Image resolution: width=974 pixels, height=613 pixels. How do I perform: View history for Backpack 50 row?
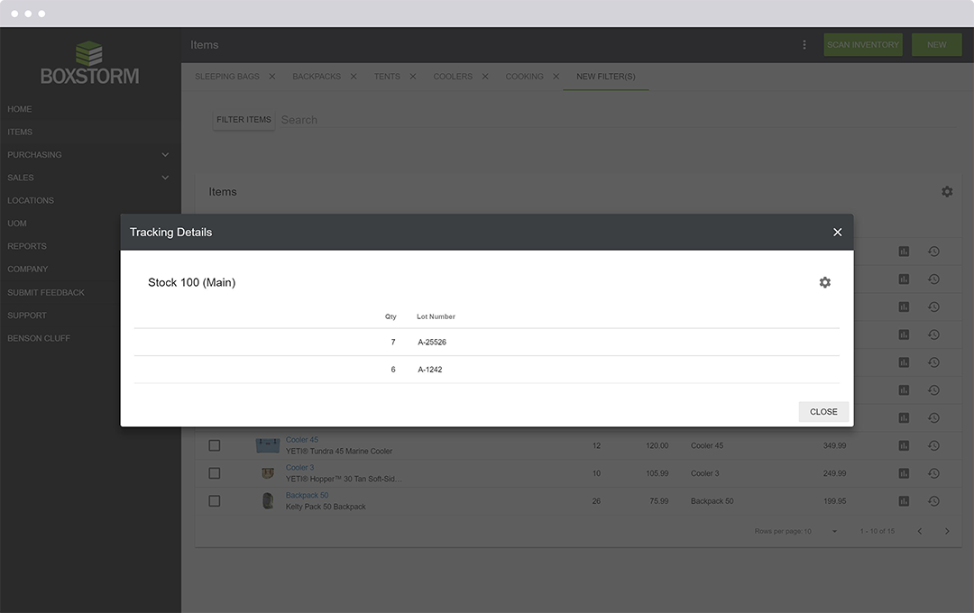click(933, 501)
